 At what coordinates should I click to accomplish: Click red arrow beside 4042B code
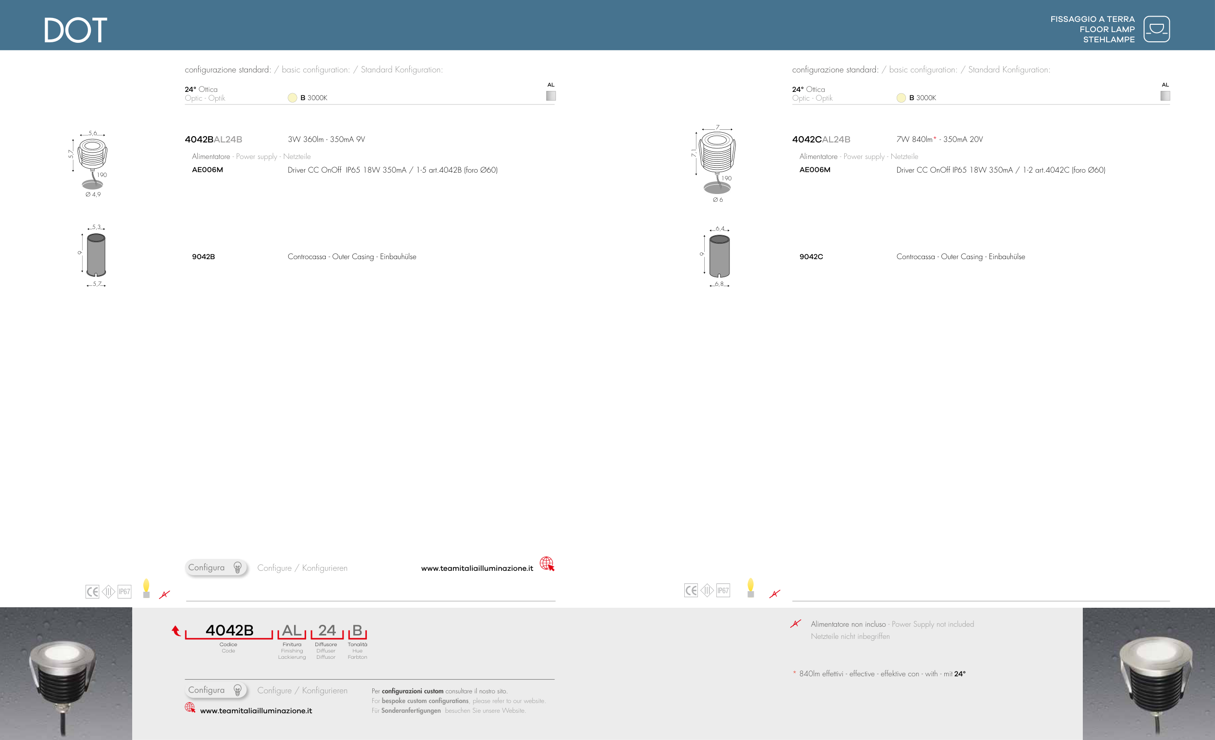[175, 631]
